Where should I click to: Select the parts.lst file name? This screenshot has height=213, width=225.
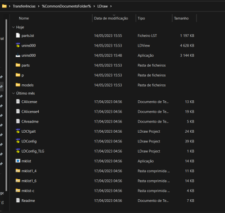[x=28, y=36]
